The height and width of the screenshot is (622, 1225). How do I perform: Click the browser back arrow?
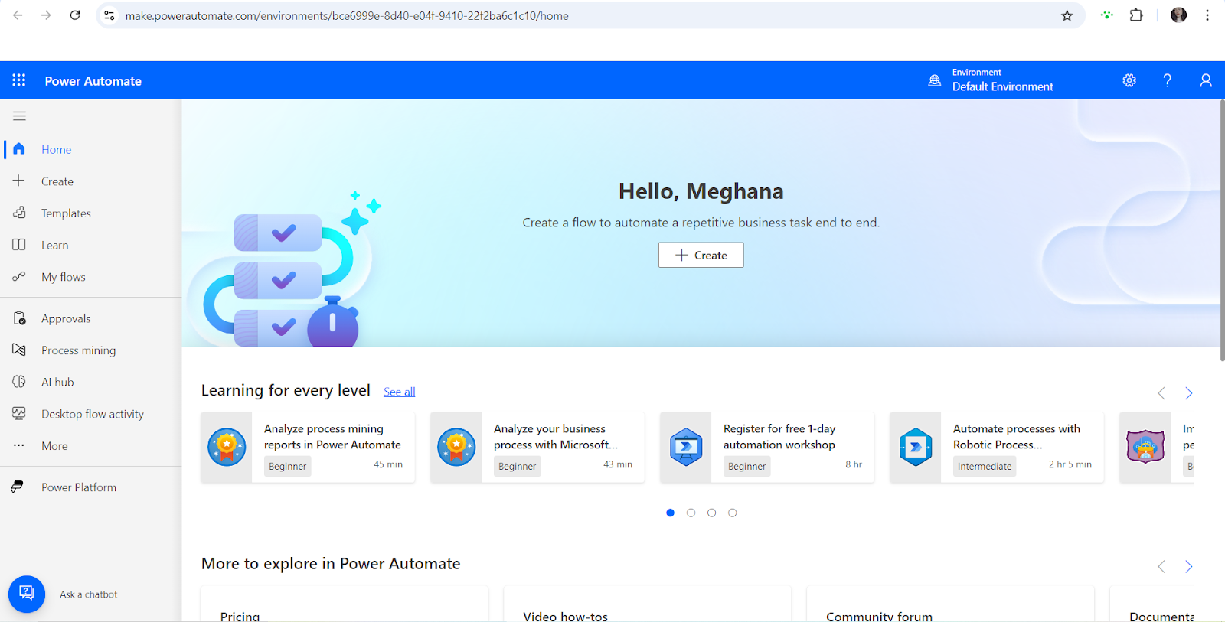coord(18,15)
